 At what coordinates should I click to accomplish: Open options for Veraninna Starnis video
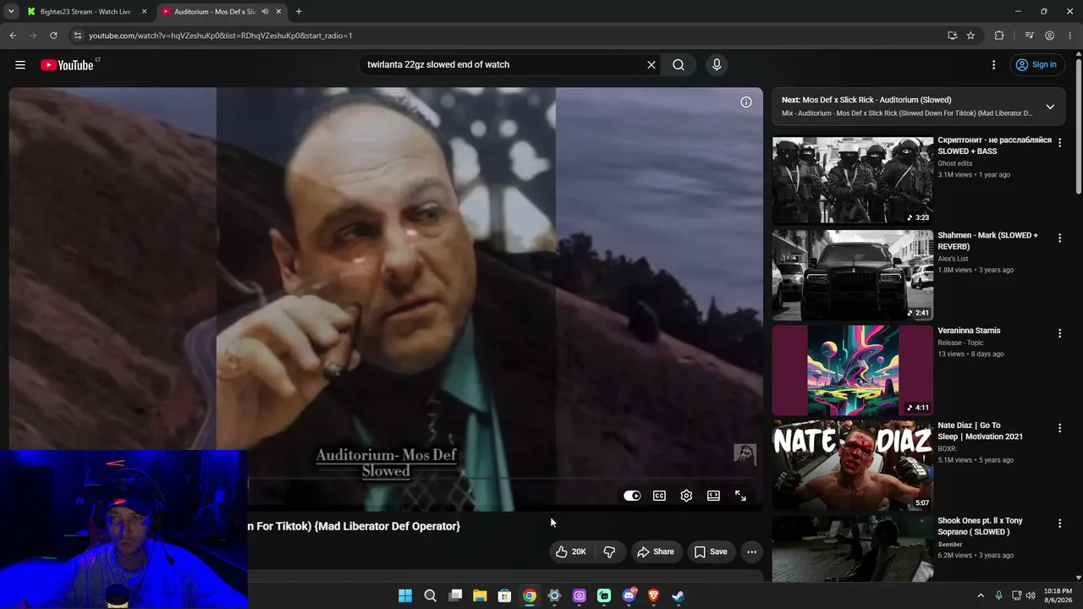1059,333
